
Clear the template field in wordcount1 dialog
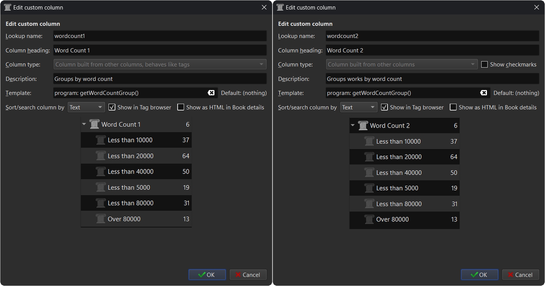tap(211, 93)
